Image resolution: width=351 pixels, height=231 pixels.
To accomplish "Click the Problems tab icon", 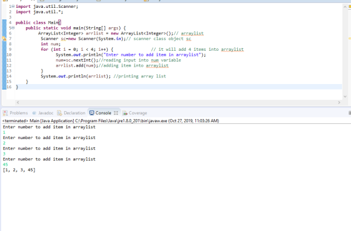I will pos(5,113).
